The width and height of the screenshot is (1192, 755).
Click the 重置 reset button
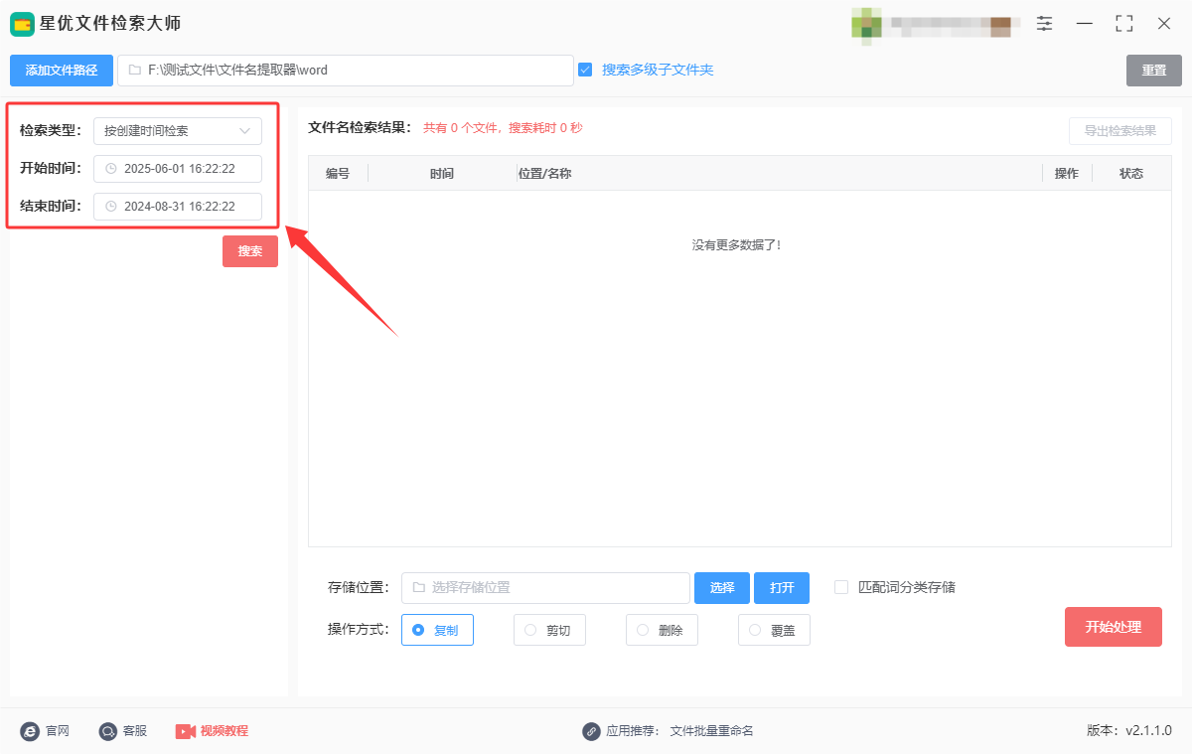point(1154,71)
